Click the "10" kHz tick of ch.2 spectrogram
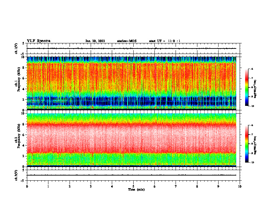The width and height of the screenshot is (270, 209). pos(23,113)
